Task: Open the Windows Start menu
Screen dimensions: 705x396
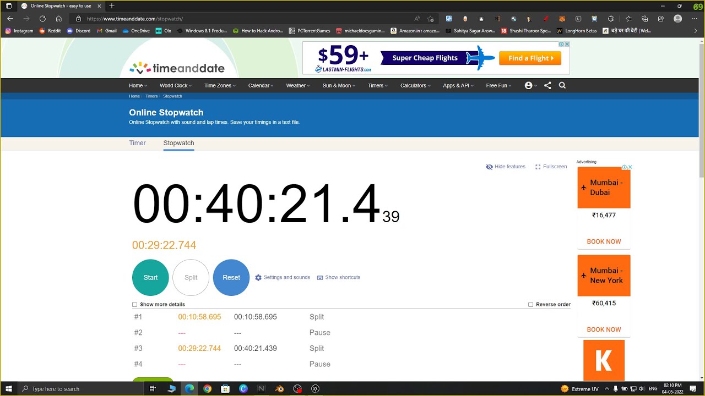Action: [9, 389]
